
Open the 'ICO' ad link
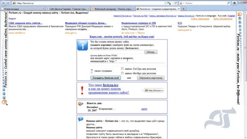click(180, 23)
